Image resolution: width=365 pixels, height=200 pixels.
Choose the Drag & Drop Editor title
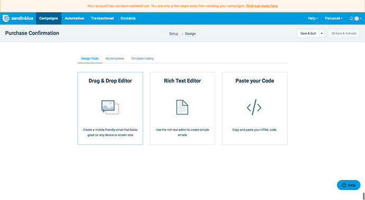(110, 81)
